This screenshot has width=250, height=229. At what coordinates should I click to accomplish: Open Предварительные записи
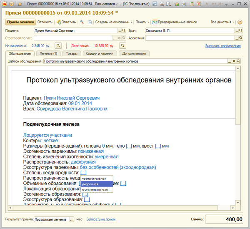pos(175,22)
